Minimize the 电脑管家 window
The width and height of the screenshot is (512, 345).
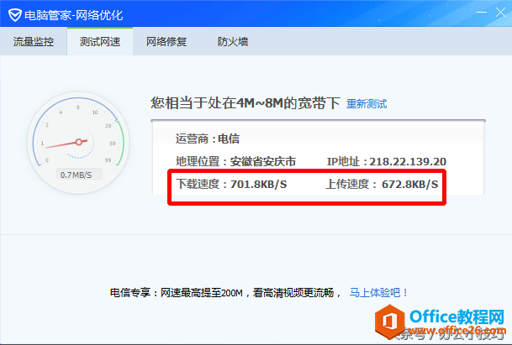(482, 13)
